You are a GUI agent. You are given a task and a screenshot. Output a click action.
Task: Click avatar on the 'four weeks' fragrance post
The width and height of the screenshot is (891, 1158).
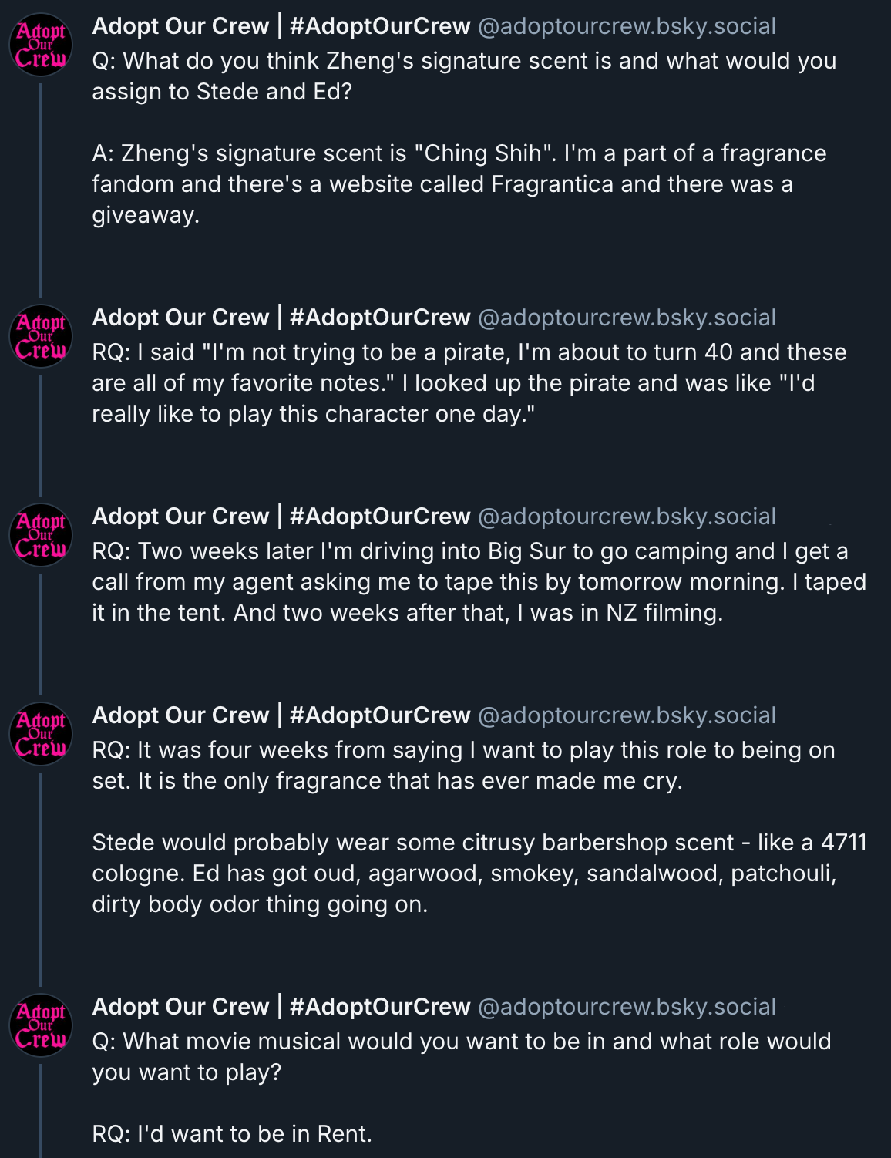click(41, 735)
